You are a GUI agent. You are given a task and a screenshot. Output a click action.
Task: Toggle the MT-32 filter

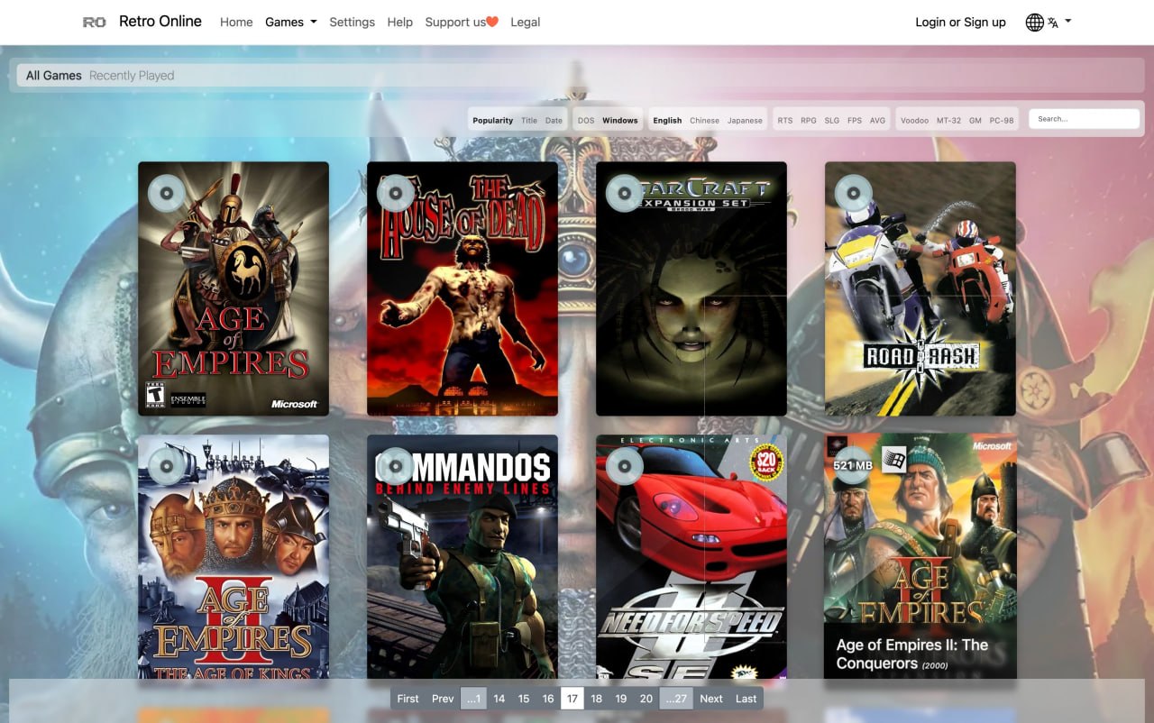coord(949,120)
